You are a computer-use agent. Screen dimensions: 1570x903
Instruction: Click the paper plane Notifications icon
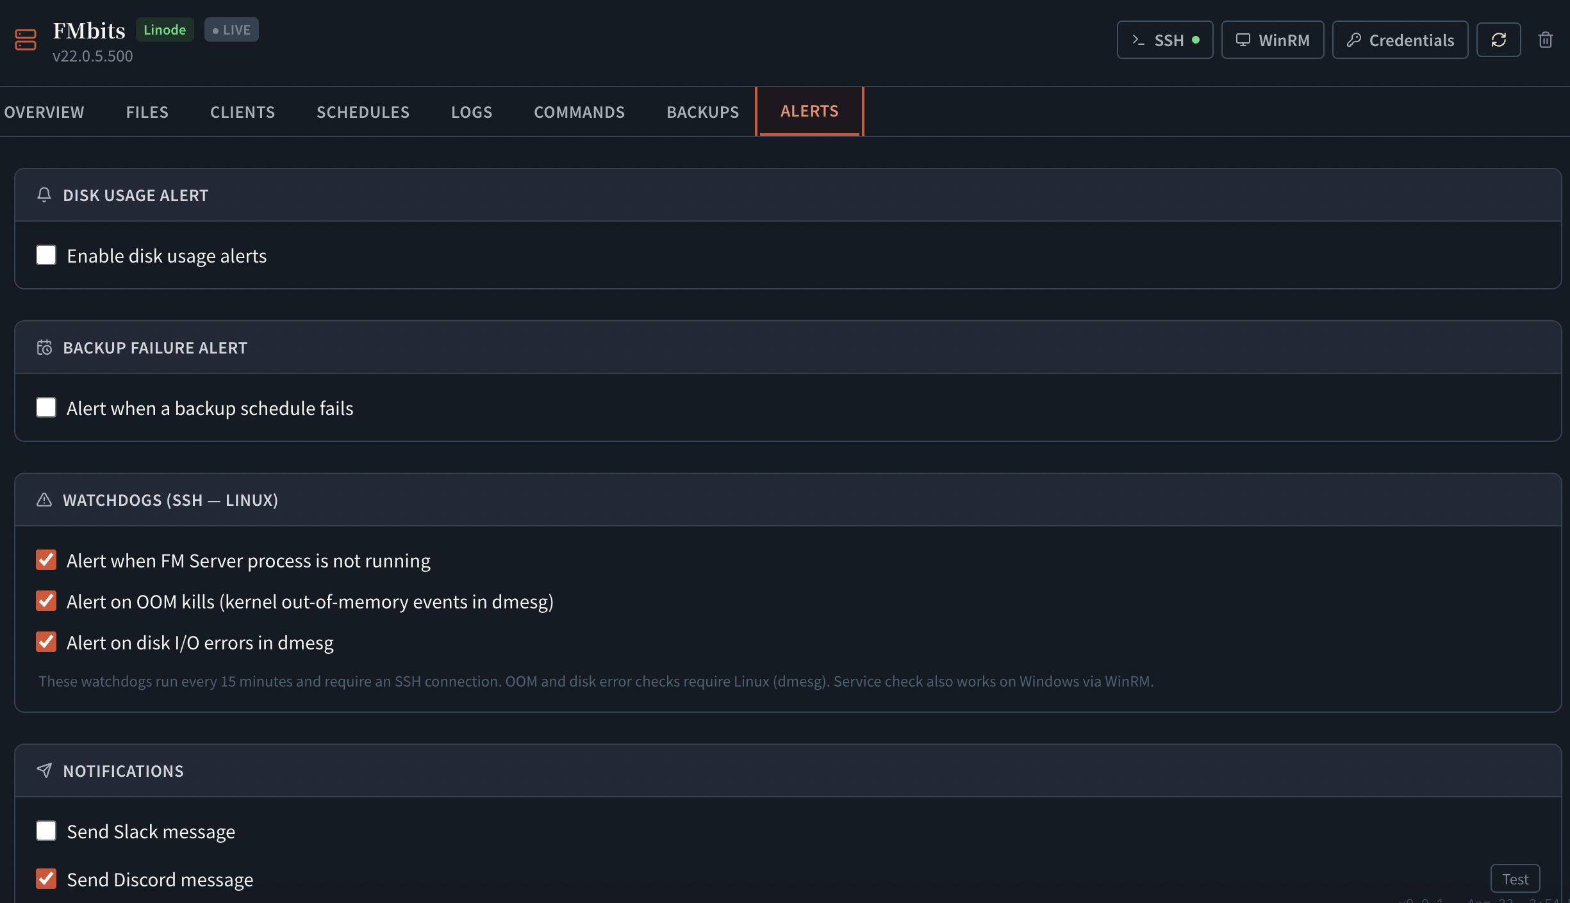click(x=44, y=770)
